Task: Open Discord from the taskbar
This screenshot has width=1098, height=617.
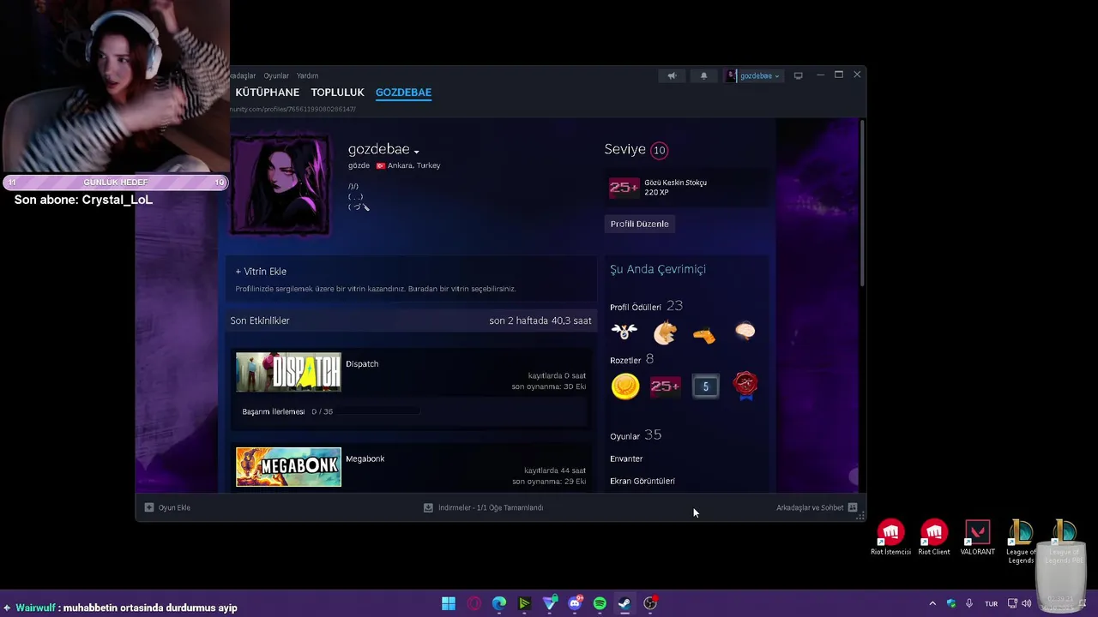Action: (575, 603)
